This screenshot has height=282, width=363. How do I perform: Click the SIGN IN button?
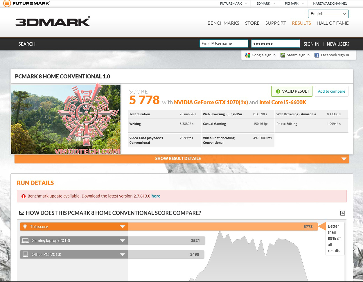(x=311, y=44)
